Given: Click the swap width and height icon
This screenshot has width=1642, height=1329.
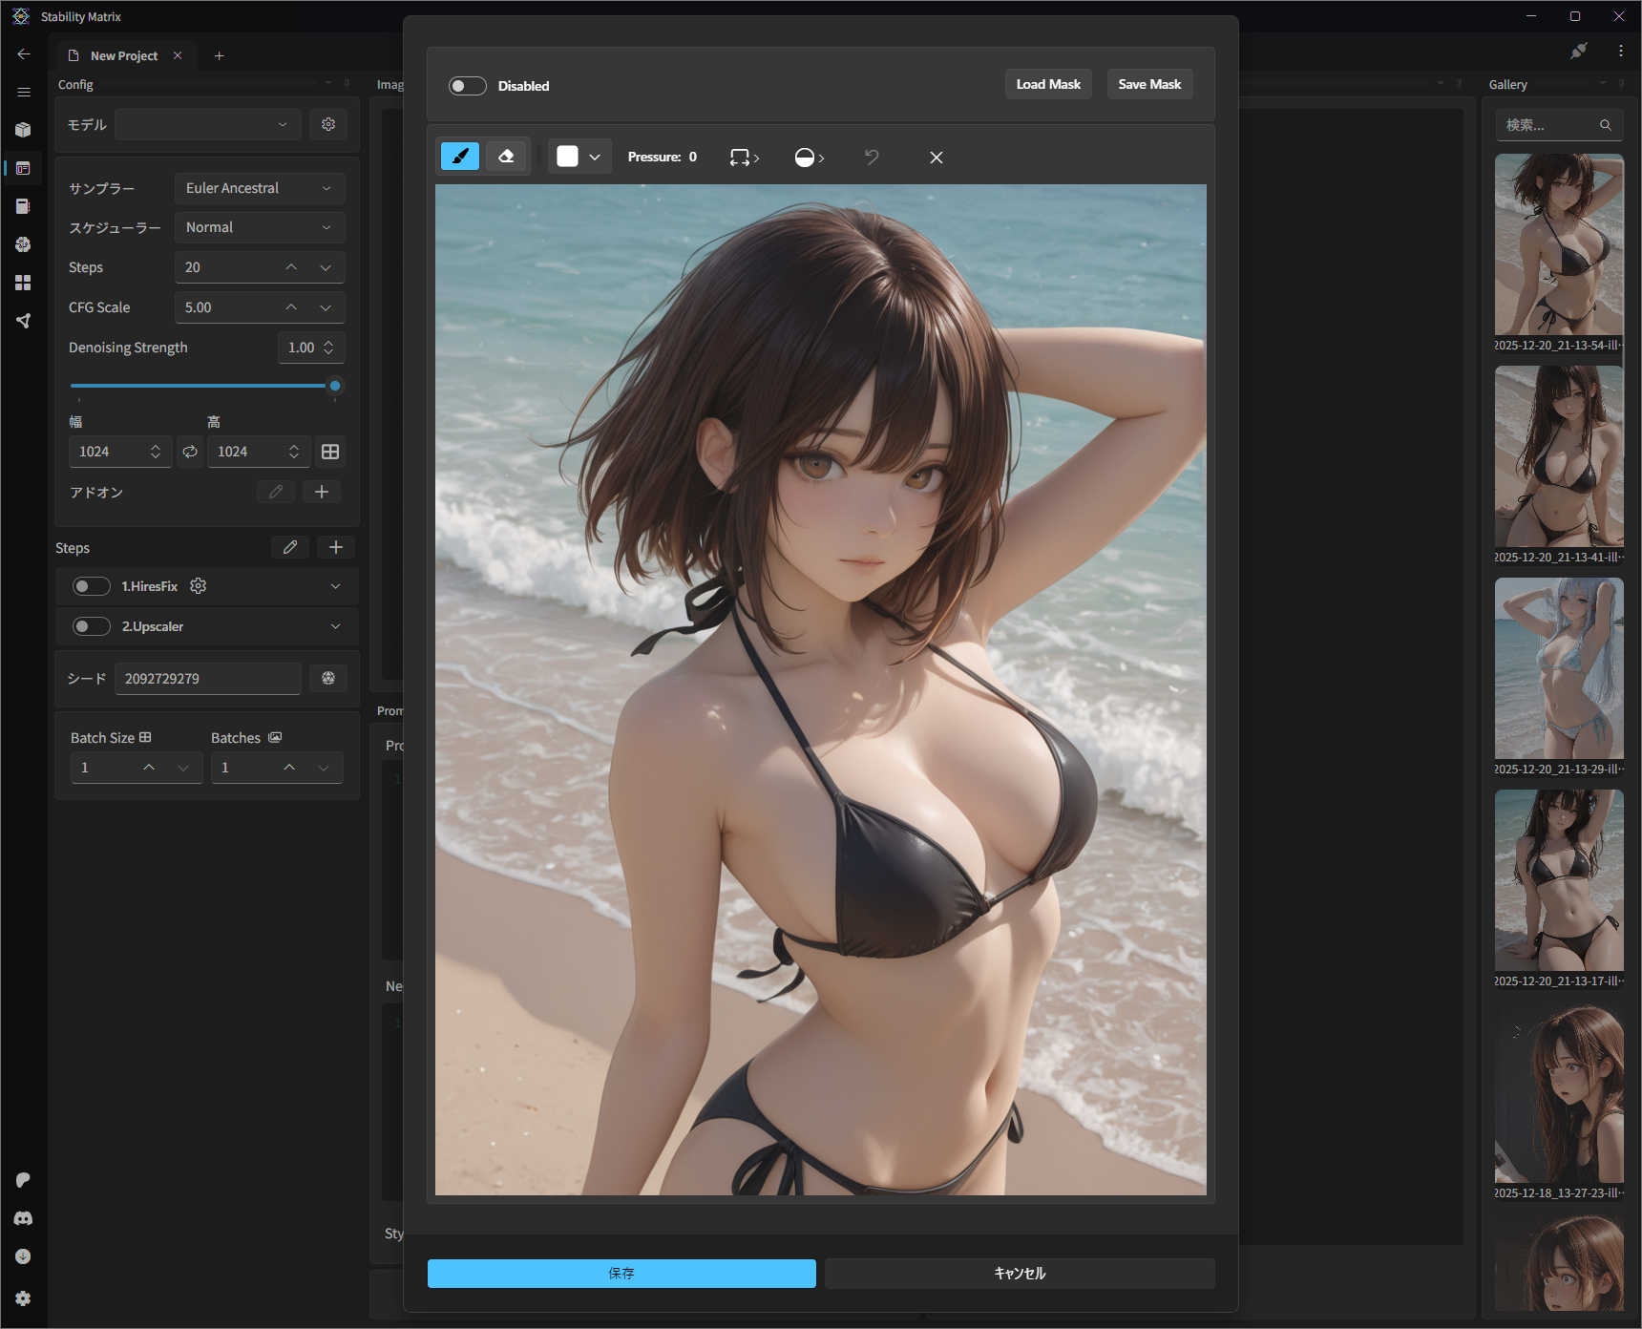Looking at the screenshot, I should click(x=190, y=452).
